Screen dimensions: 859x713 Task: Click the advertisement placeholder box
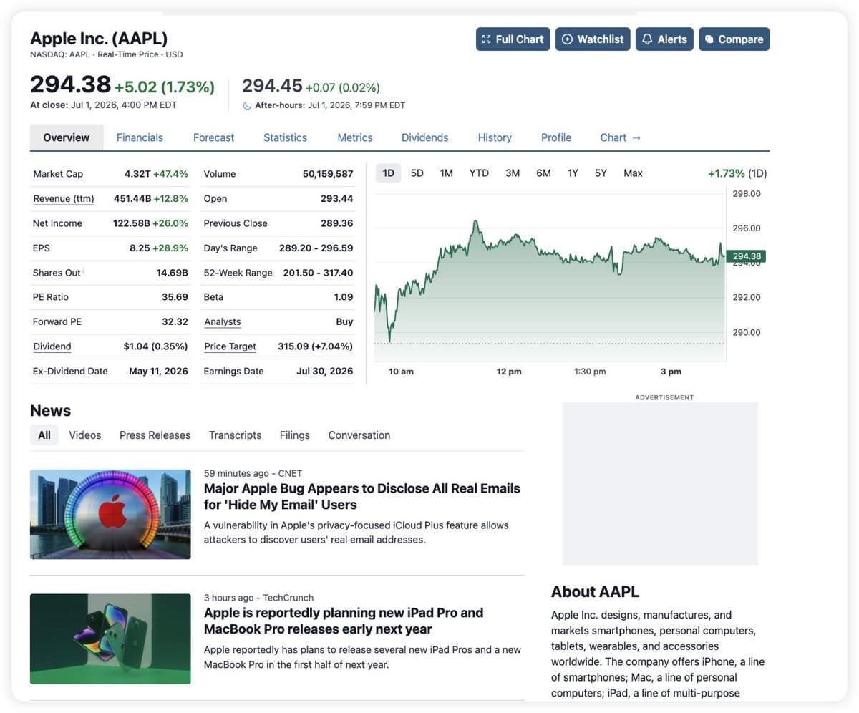point(660,484)
